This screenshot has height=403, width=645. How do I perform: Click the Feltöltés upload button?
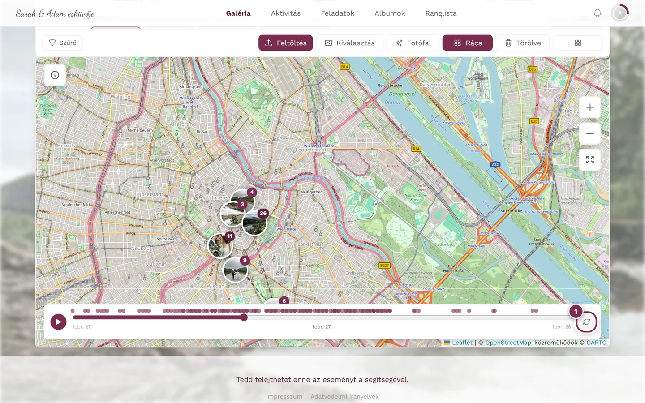tap(286, 43)
